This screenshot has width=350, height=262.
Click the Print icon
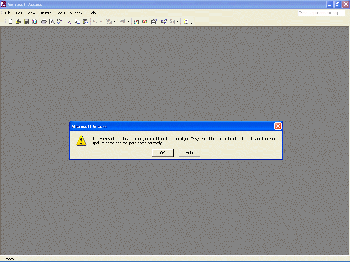coord(44,21)
